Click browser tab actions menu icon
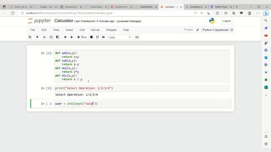 (x=4, y=7)
